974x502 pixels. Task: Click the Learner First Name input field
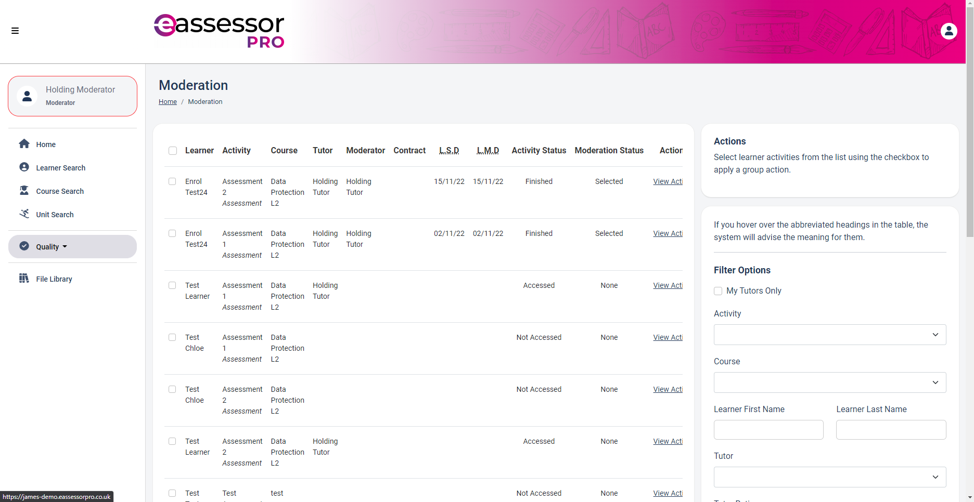click(768, 430)
